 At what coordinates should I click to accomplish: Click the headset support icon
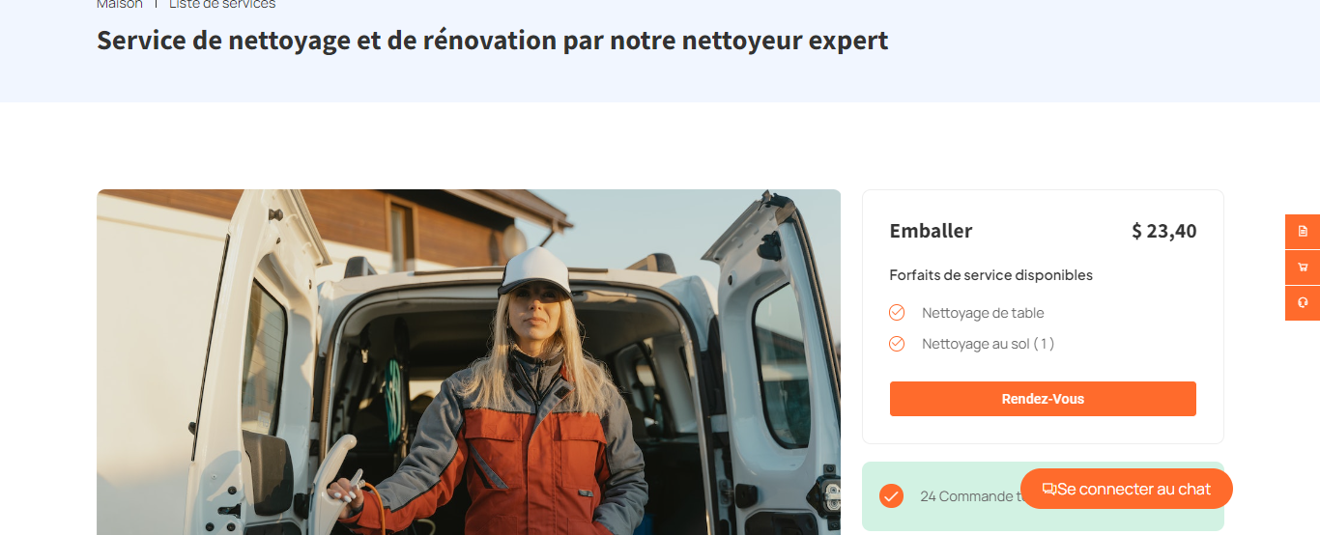tap(1303, 303)
